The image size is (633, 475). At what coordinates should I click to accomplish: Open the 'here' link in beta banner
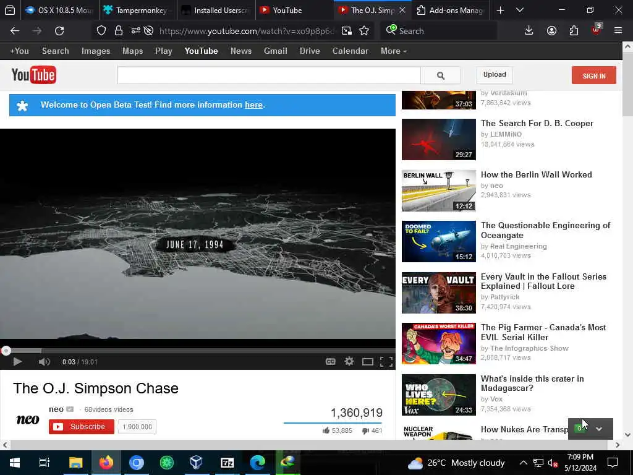pyautogui.click(x=253, y=105)
